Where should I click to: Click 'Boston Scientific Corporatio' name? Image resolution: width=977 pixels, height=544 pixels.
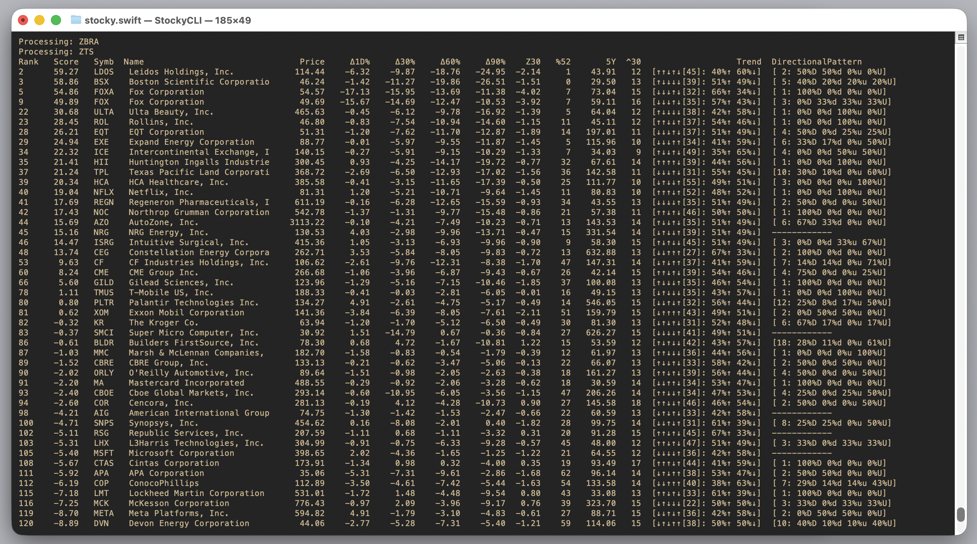[x=199, y=82]
